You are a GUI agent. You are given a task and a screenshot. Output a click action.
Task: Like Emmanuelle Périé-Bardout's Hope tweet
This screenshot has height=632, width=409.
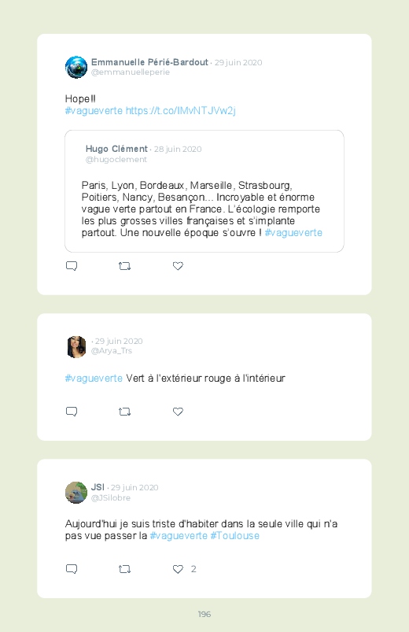click(178, 266)
